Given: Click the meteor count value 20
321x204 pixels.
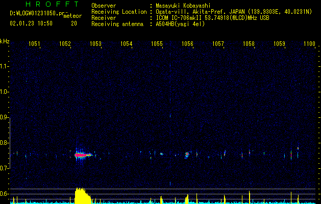Looking at the screenshot, I should point(74,23).
